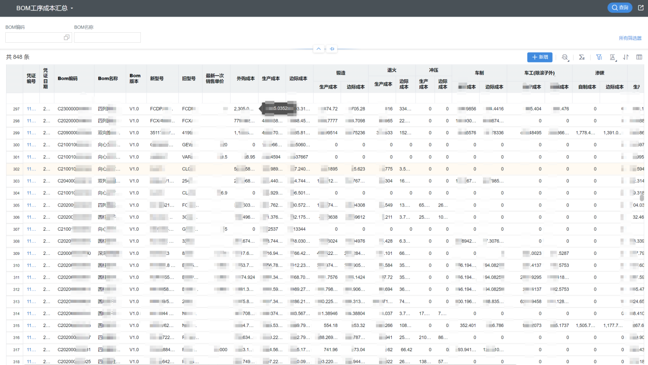Open the data analysis search icon menu

tap(565, 57)
